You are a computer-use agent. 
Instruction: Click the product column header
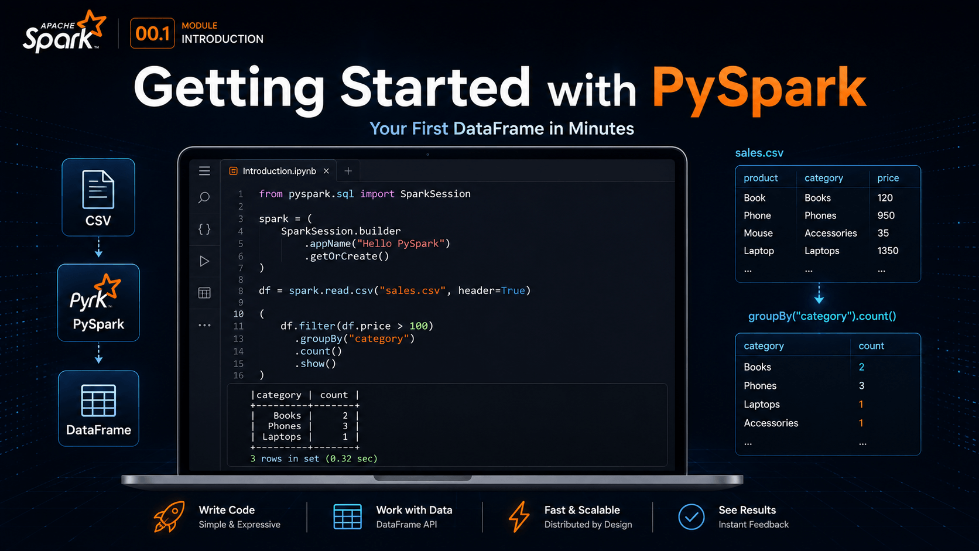[x=761, y=178]
